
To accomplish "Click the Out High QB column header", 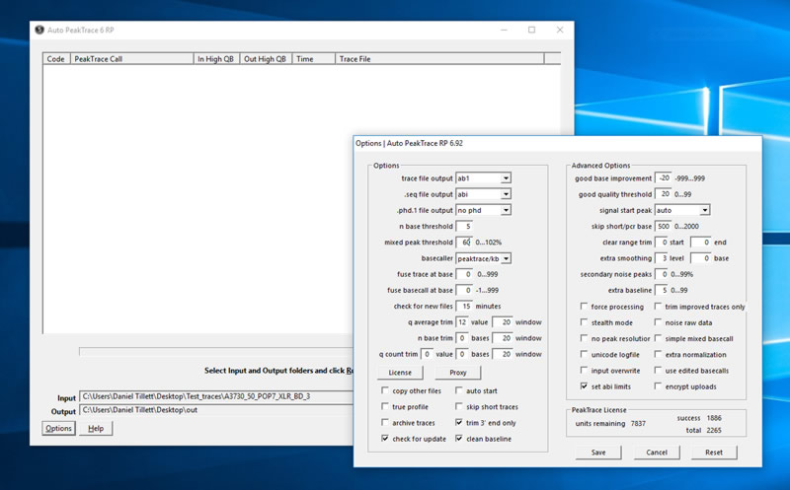I will tap(266, 59).
